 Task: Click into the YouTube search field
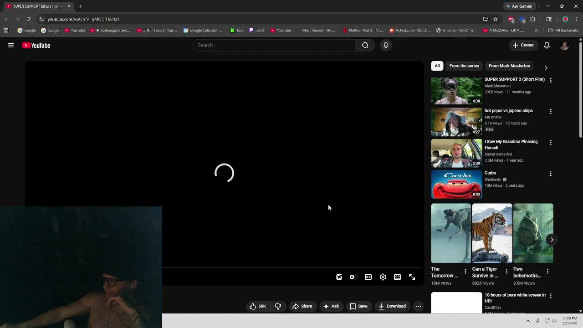tap(275, 45)
